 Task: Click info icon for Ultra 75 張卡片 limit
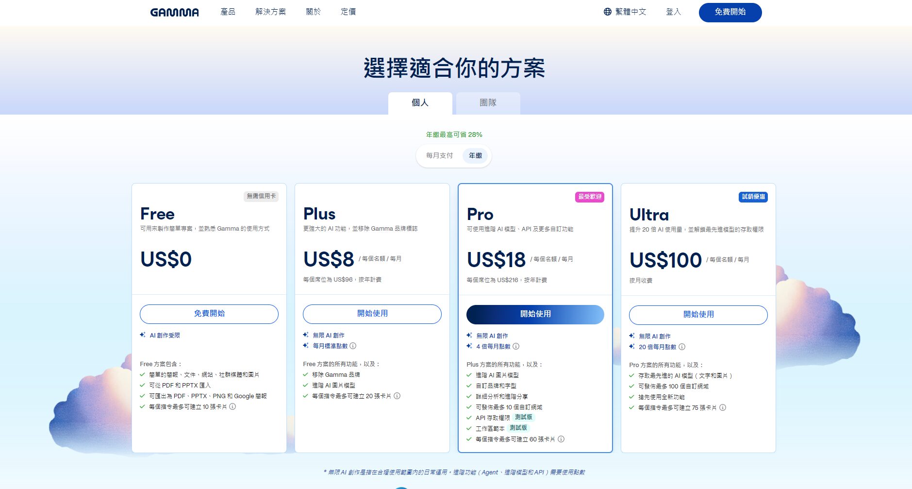(723, 407)
